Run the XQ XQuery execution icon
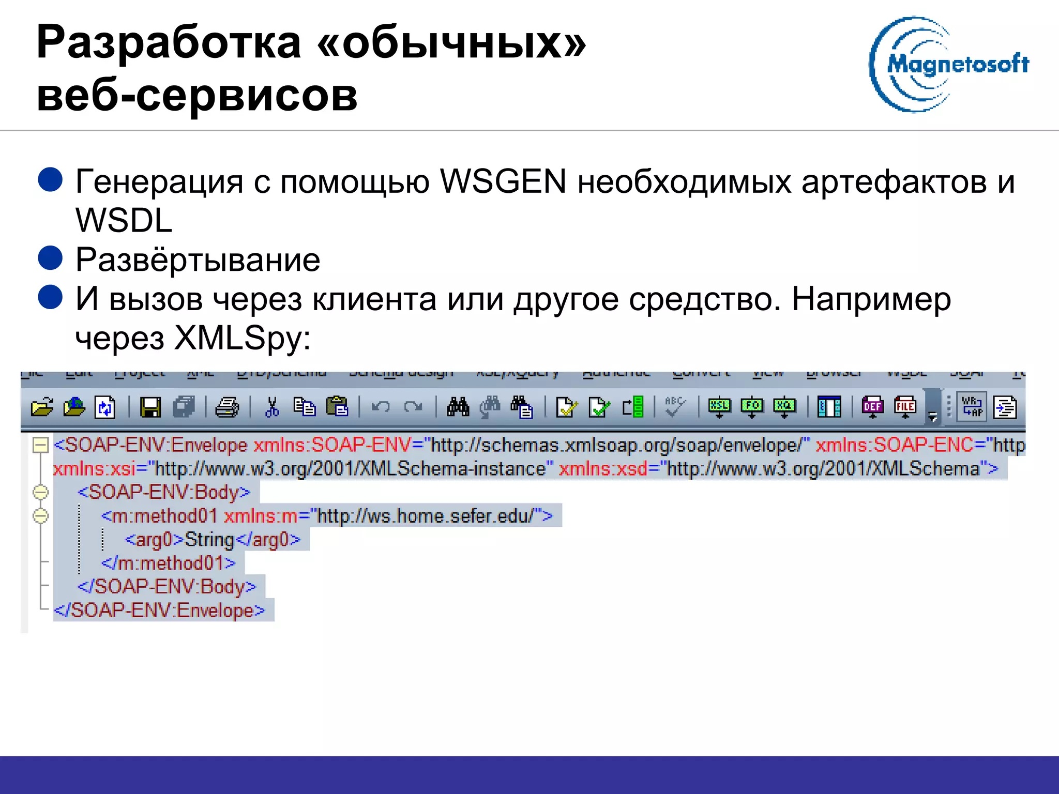 (784, 408)
